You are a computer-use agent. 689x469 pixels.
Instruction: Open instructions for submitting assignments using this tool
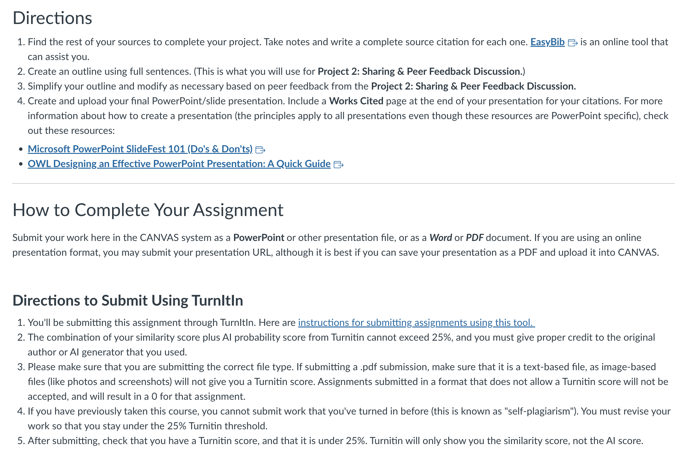(x=417, y=323)
